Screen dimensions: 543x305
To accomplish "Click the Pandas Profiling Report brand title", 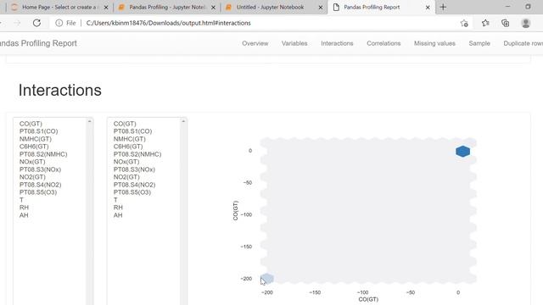I will (38, 43).
